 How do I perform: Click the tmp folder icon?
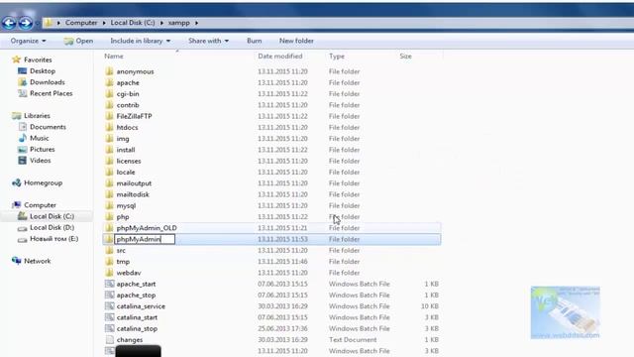coord(109,262)
